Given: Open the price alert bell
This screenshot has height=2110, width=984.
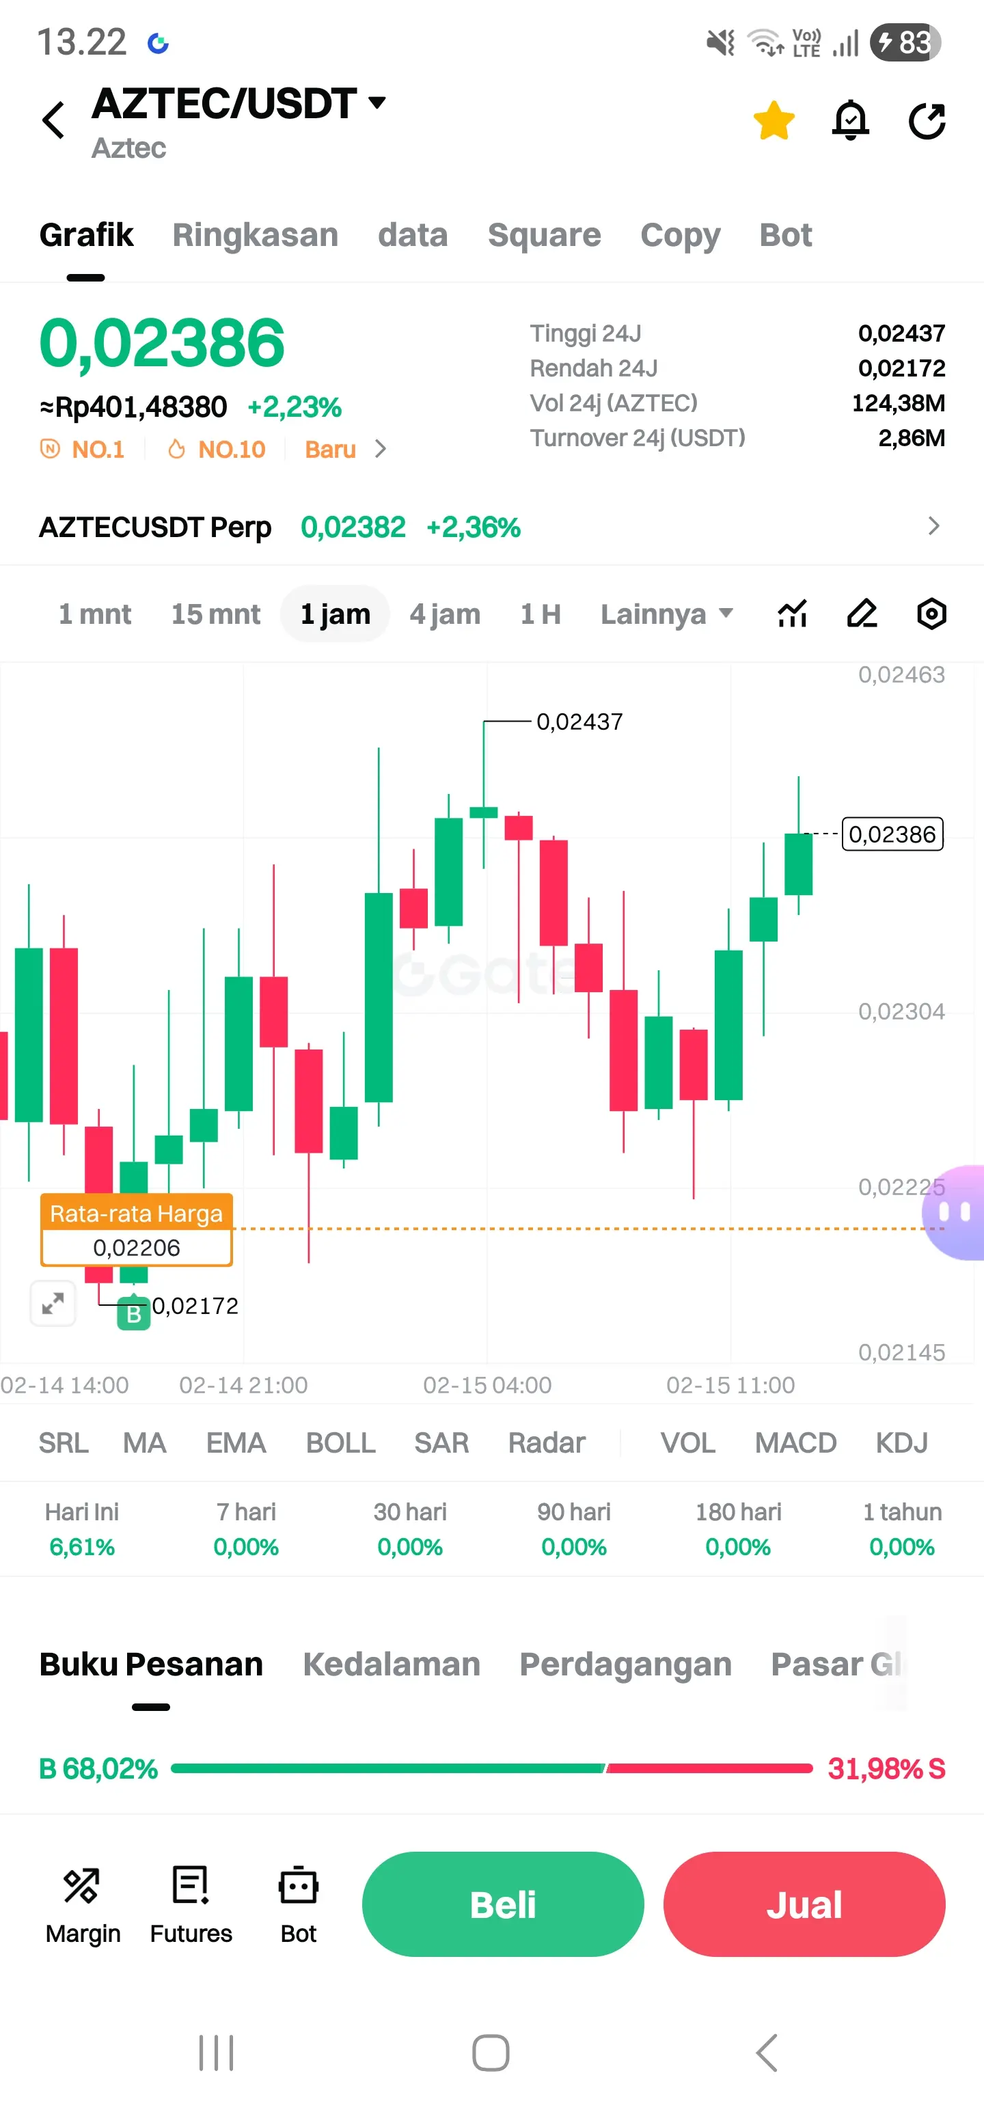Looking at the screenshot, I should pyautogui.click(x=851, y=120).
